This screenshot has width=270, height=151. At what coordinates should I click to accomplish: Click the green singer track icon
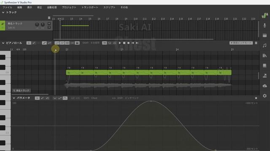(x=3, y=26)
